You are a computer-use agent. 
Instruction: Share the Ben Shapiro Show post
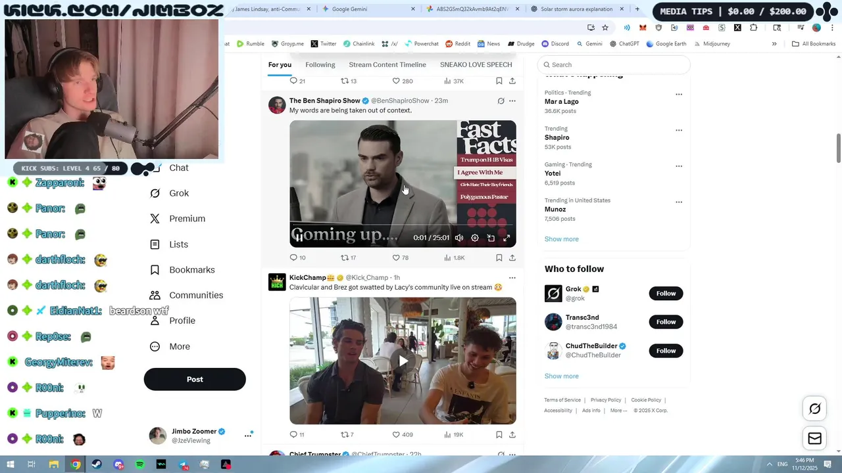tap(512, 258)
